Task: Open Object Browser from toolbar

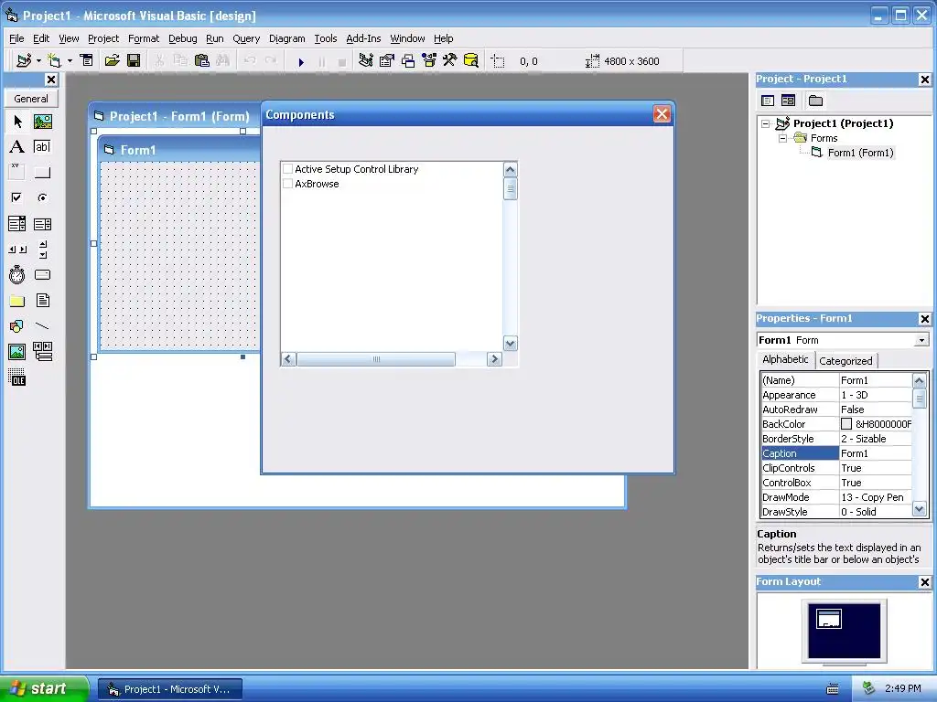Action: 428,61
